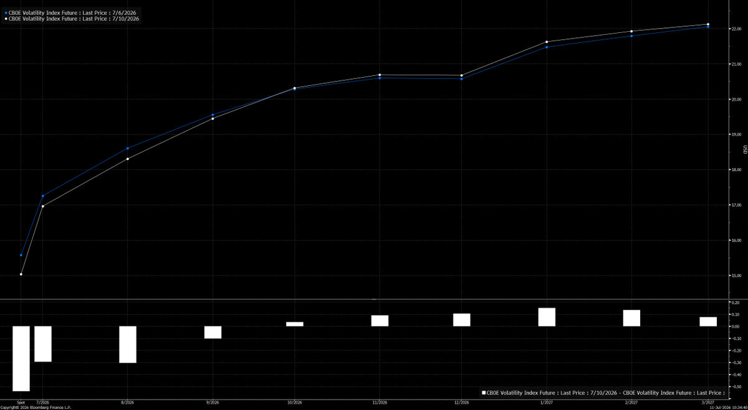Click the 17.00 y-axis value
This screenshot has width=748, height=410.
click(736, 205)
